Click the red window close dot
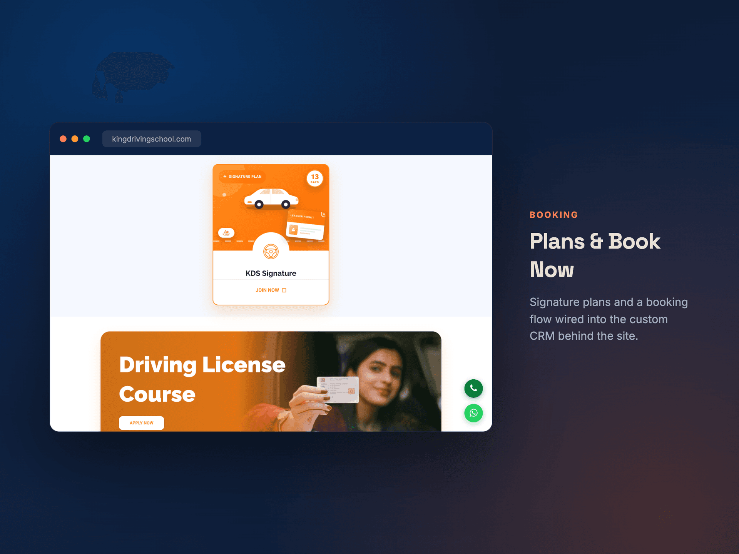The height and width of the screenshot is (554, 739). (x=63, y=139)
